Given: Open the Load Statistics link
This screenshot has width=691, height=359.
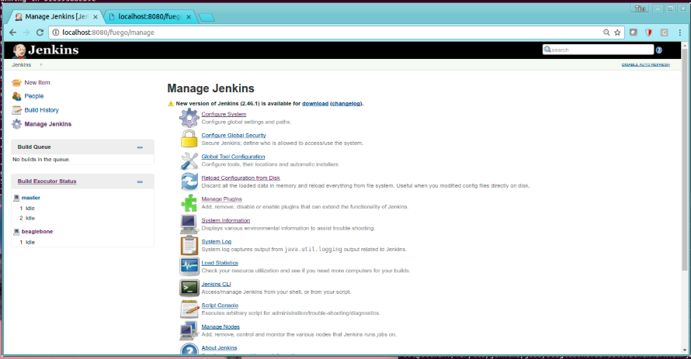Looking at the screenshot, I should [220, 263].
